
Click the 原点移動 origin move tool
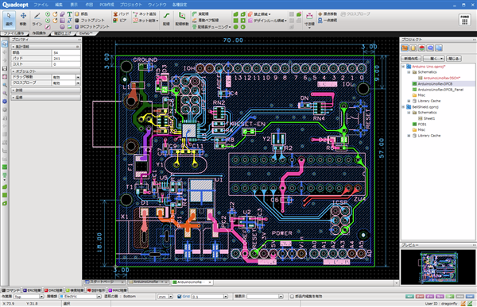328,14
